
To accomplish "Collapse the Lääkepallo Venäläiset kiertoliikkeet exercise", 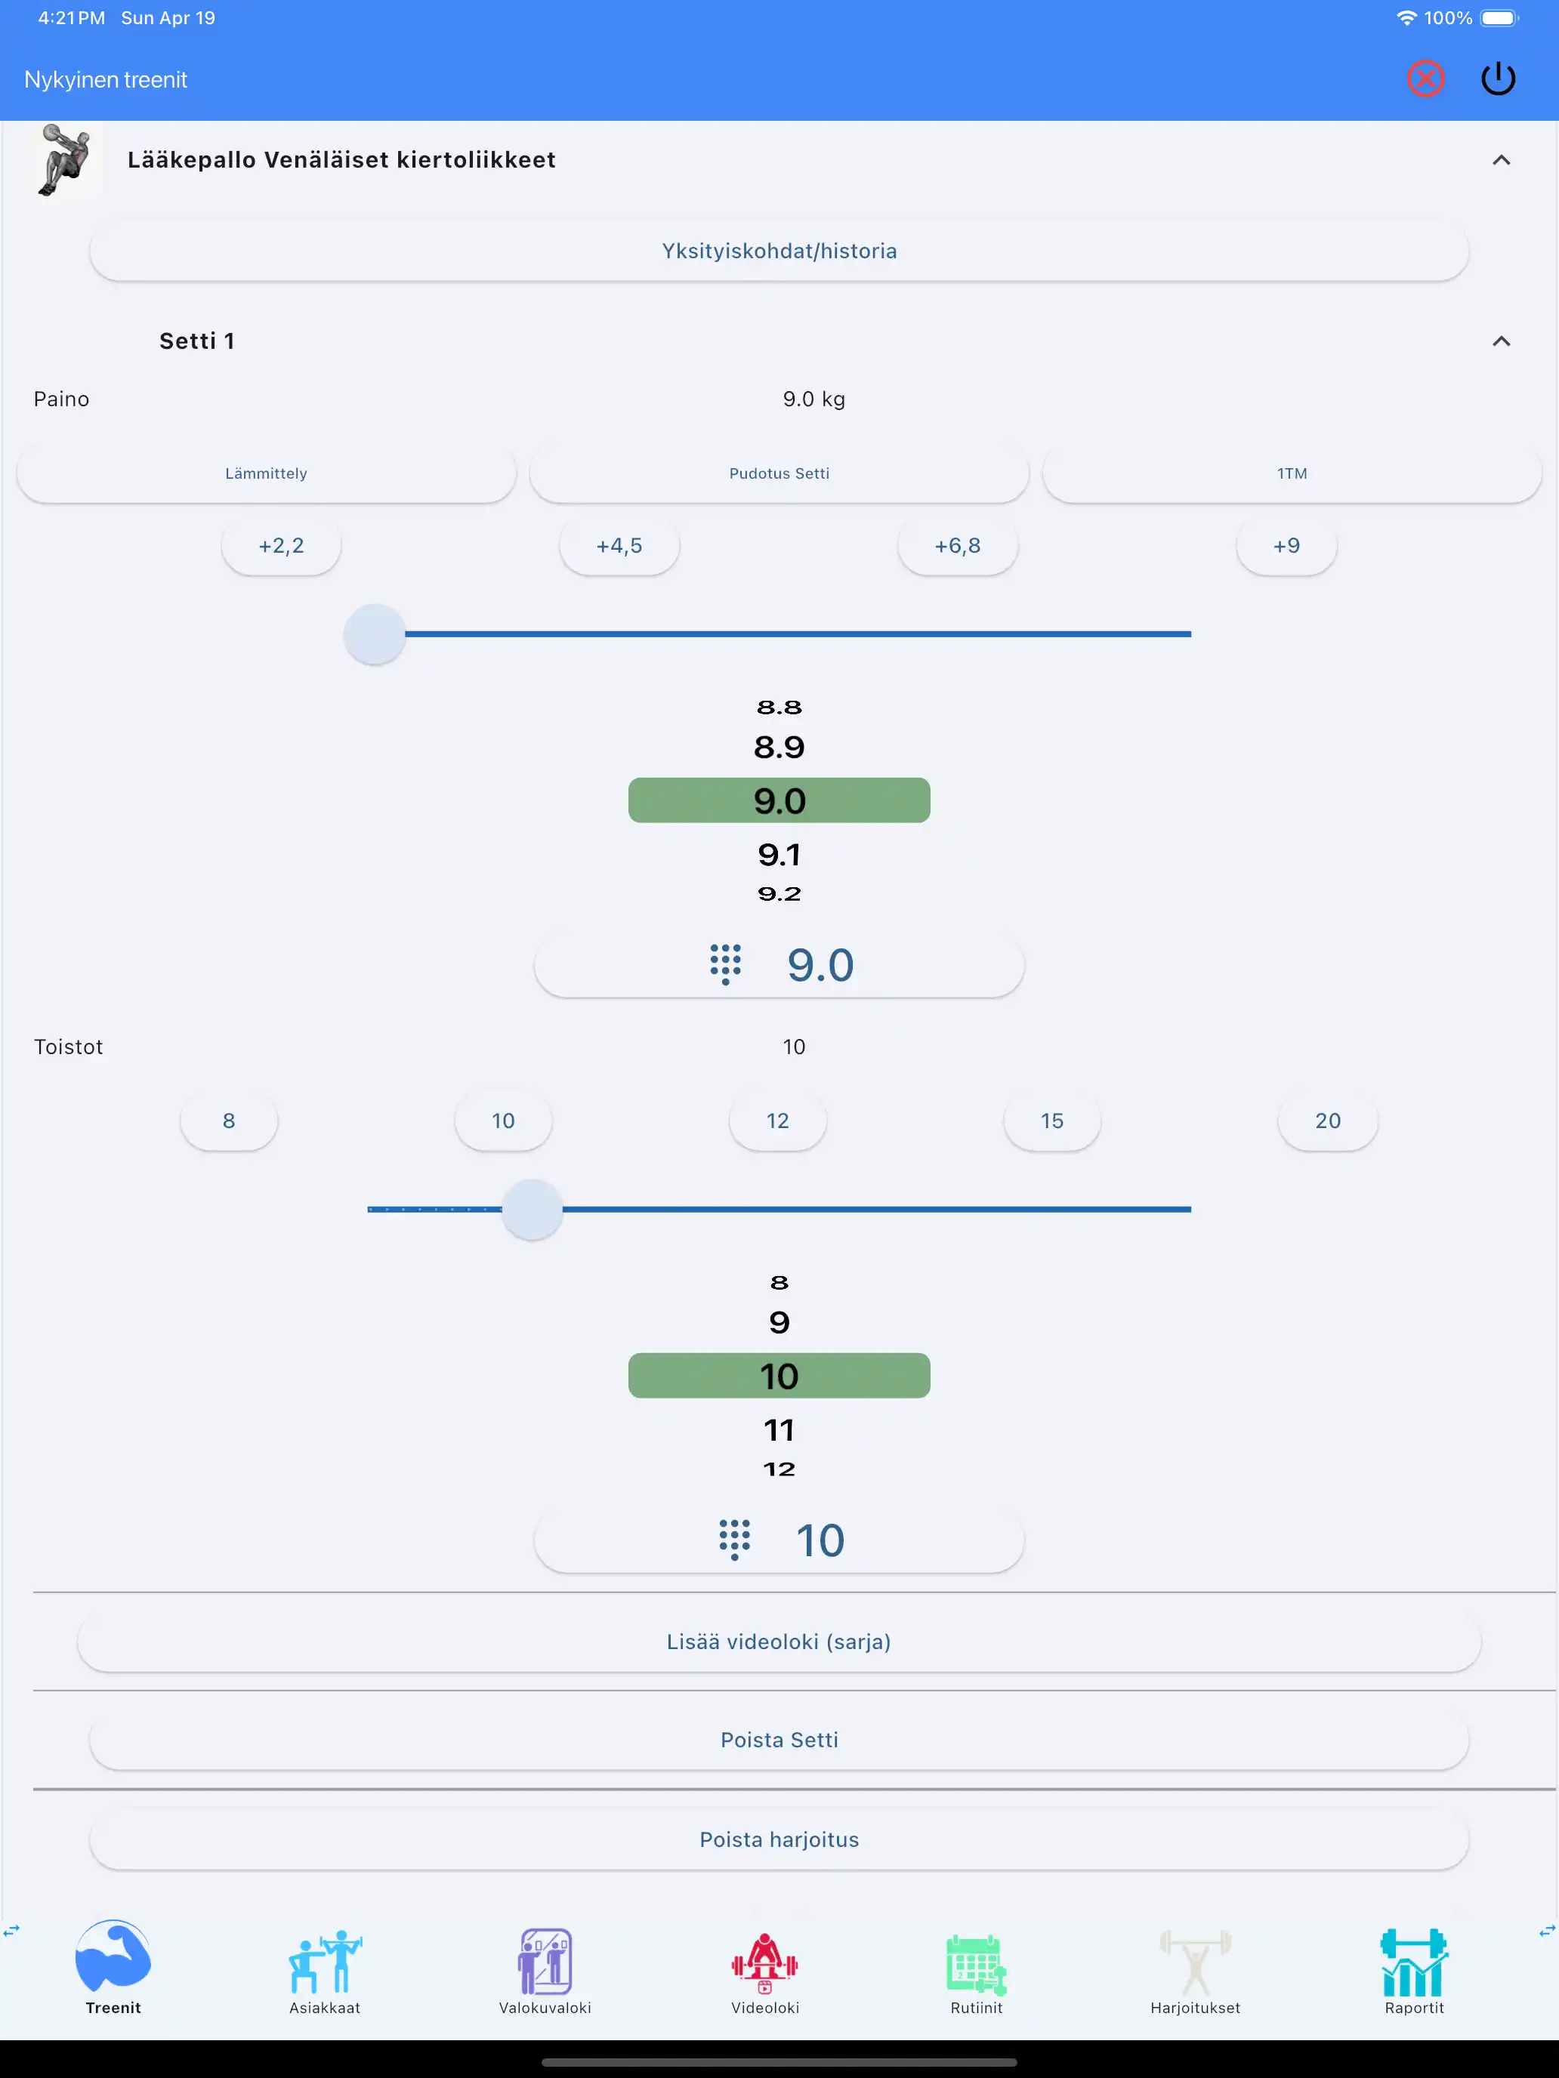I will [1501, 161].
